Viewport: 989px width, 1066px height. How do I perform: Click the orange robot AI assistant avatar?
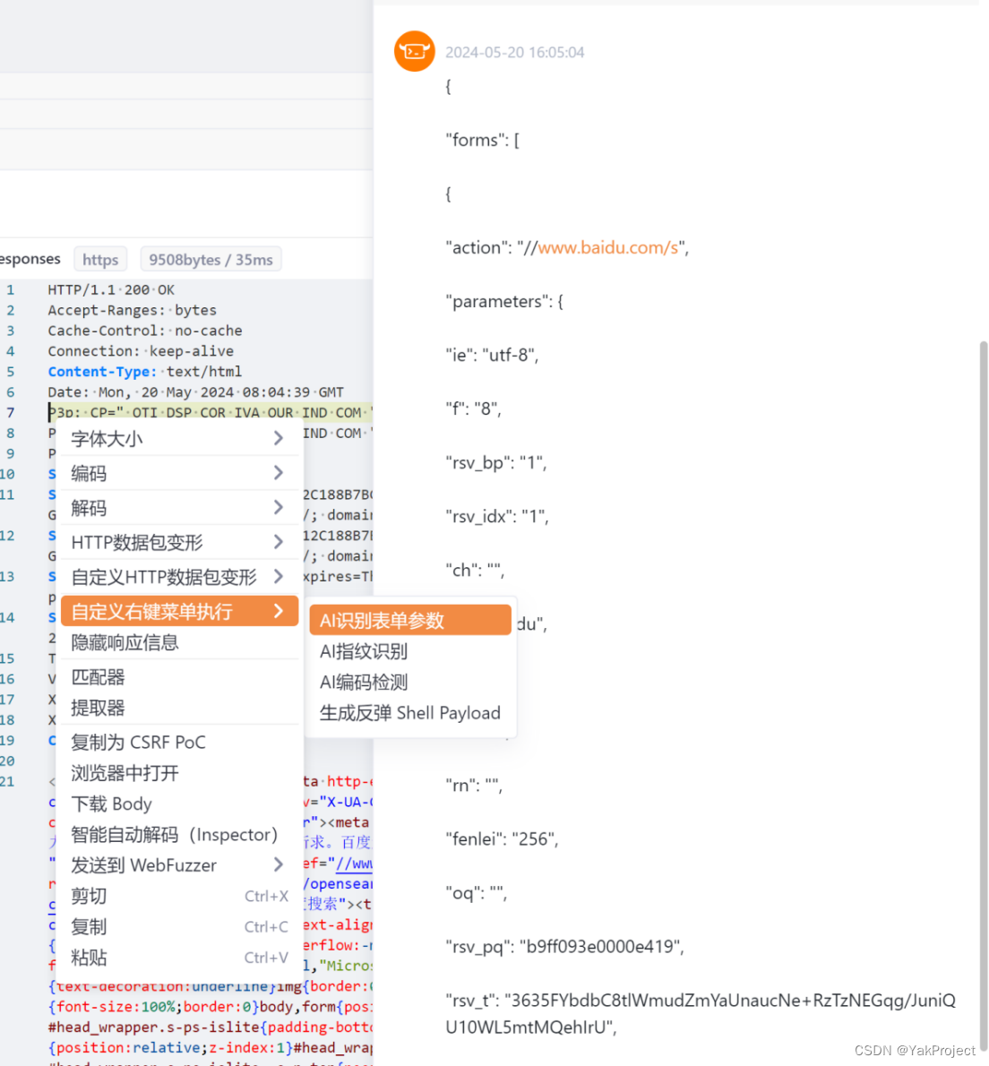[415, 51]
